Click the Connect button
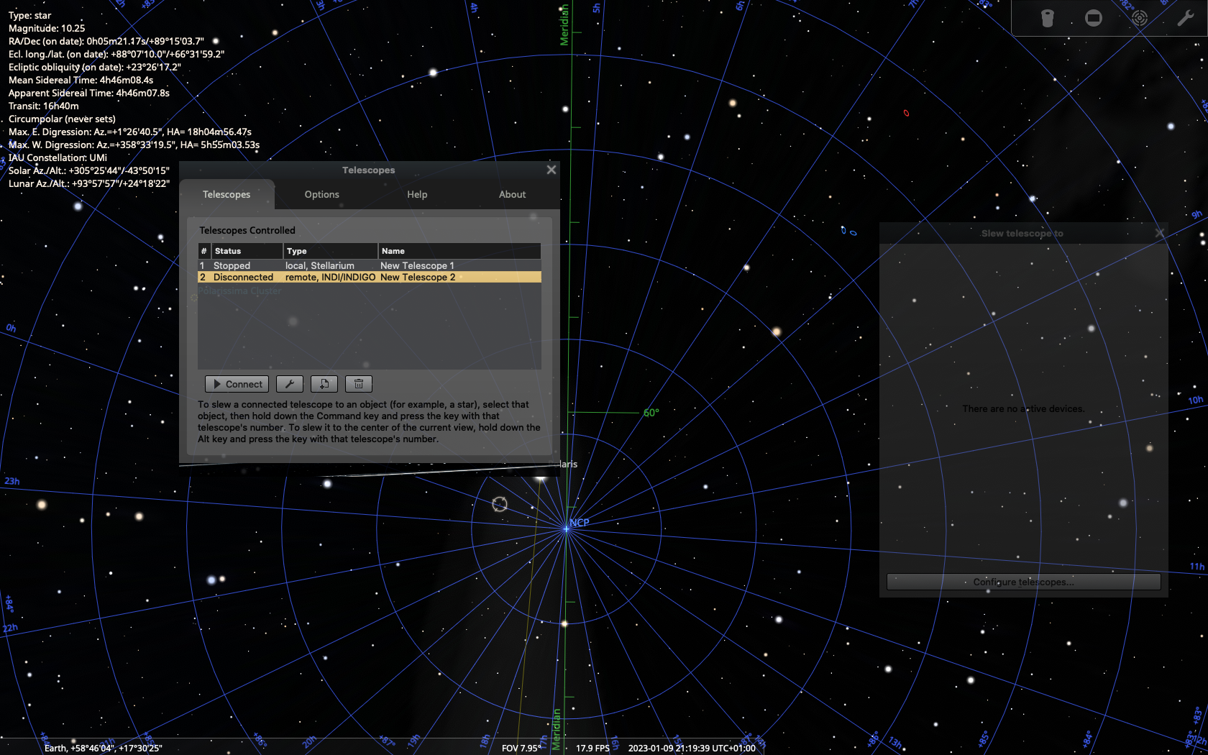 point(237,383)
